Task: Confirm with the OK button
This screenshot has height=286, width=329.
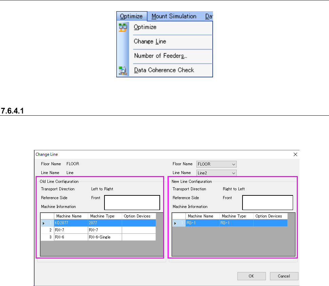Action: click(251, 276)
